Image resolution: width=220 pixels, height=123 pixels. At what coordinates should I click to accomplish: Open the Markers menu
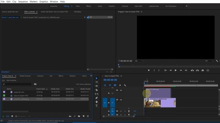(34, 1)
